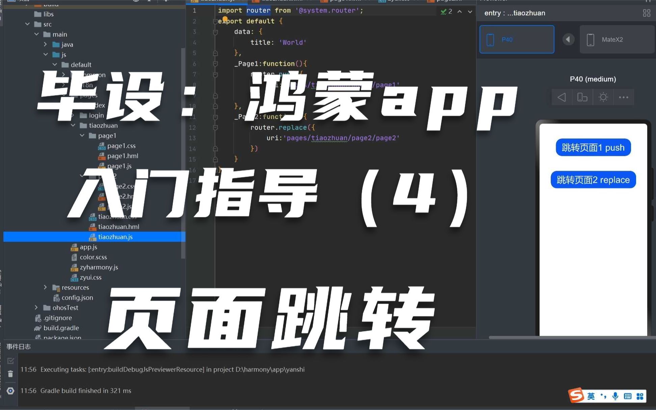Open event log settings gear icon
Viewport: 656px width, 410px height.
click(x=10, y=391)
